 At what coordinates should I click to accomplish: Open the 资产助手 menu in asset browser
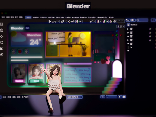[x=25, y=97]
